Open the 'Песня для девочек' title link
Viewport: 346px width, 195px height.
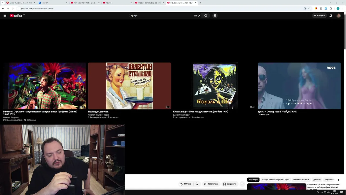pos(98,112)
